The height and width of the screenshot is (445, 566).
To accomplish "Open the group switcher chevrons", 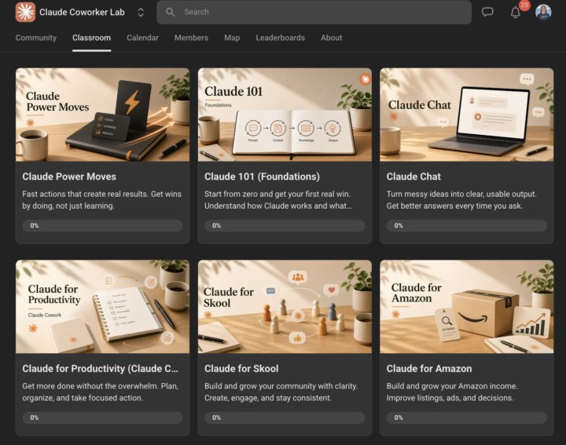I will point(141,13).
